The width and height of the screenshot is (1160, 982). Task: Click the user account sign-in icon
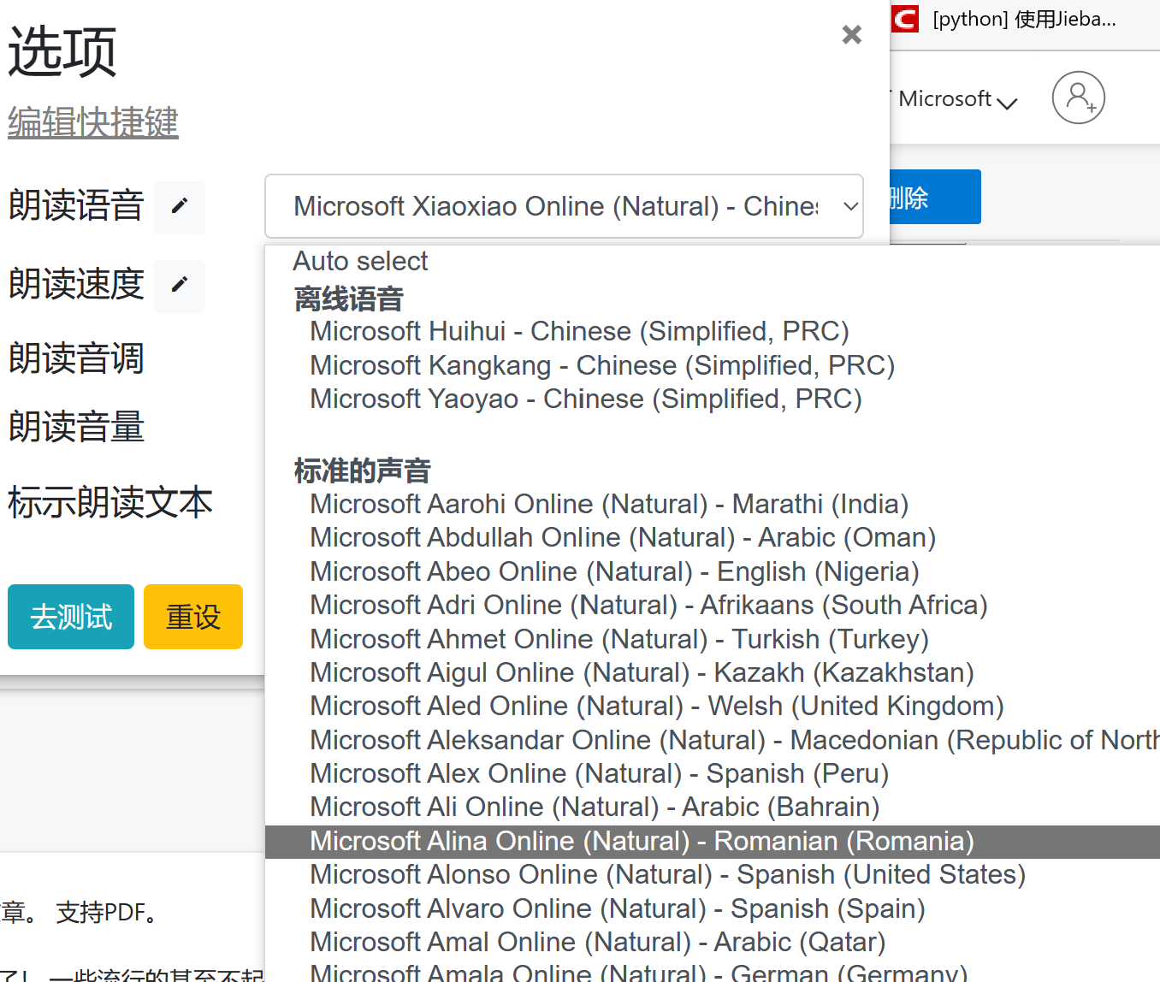click(x=1079, y=98)
